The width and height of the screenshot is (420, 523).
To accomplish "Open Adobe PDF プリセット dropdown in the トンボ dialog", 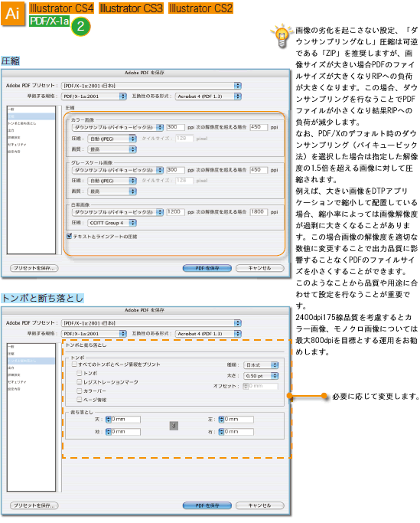I will pyautogui.click(x=151, y=323).
